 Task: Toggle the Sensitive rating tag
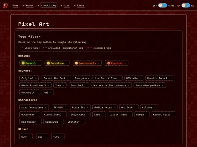click(57, 63)
